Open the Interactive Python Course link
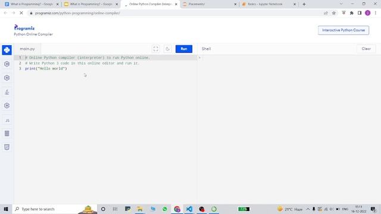Image resolution: width=381 pixels, height=214 pixels. (x=343, y=30)
